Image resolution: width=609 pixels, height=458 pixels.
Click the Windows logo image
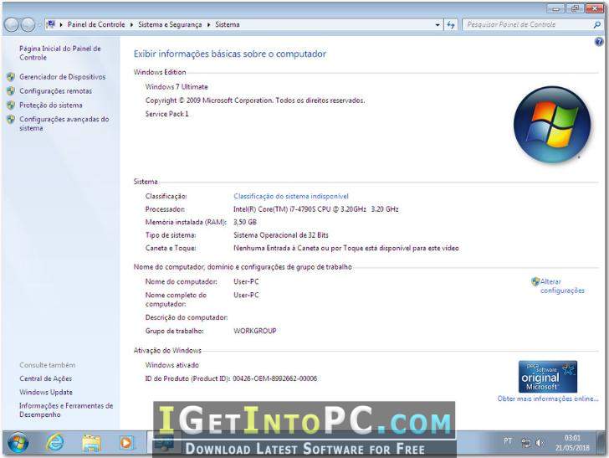(x=552, y=124)
